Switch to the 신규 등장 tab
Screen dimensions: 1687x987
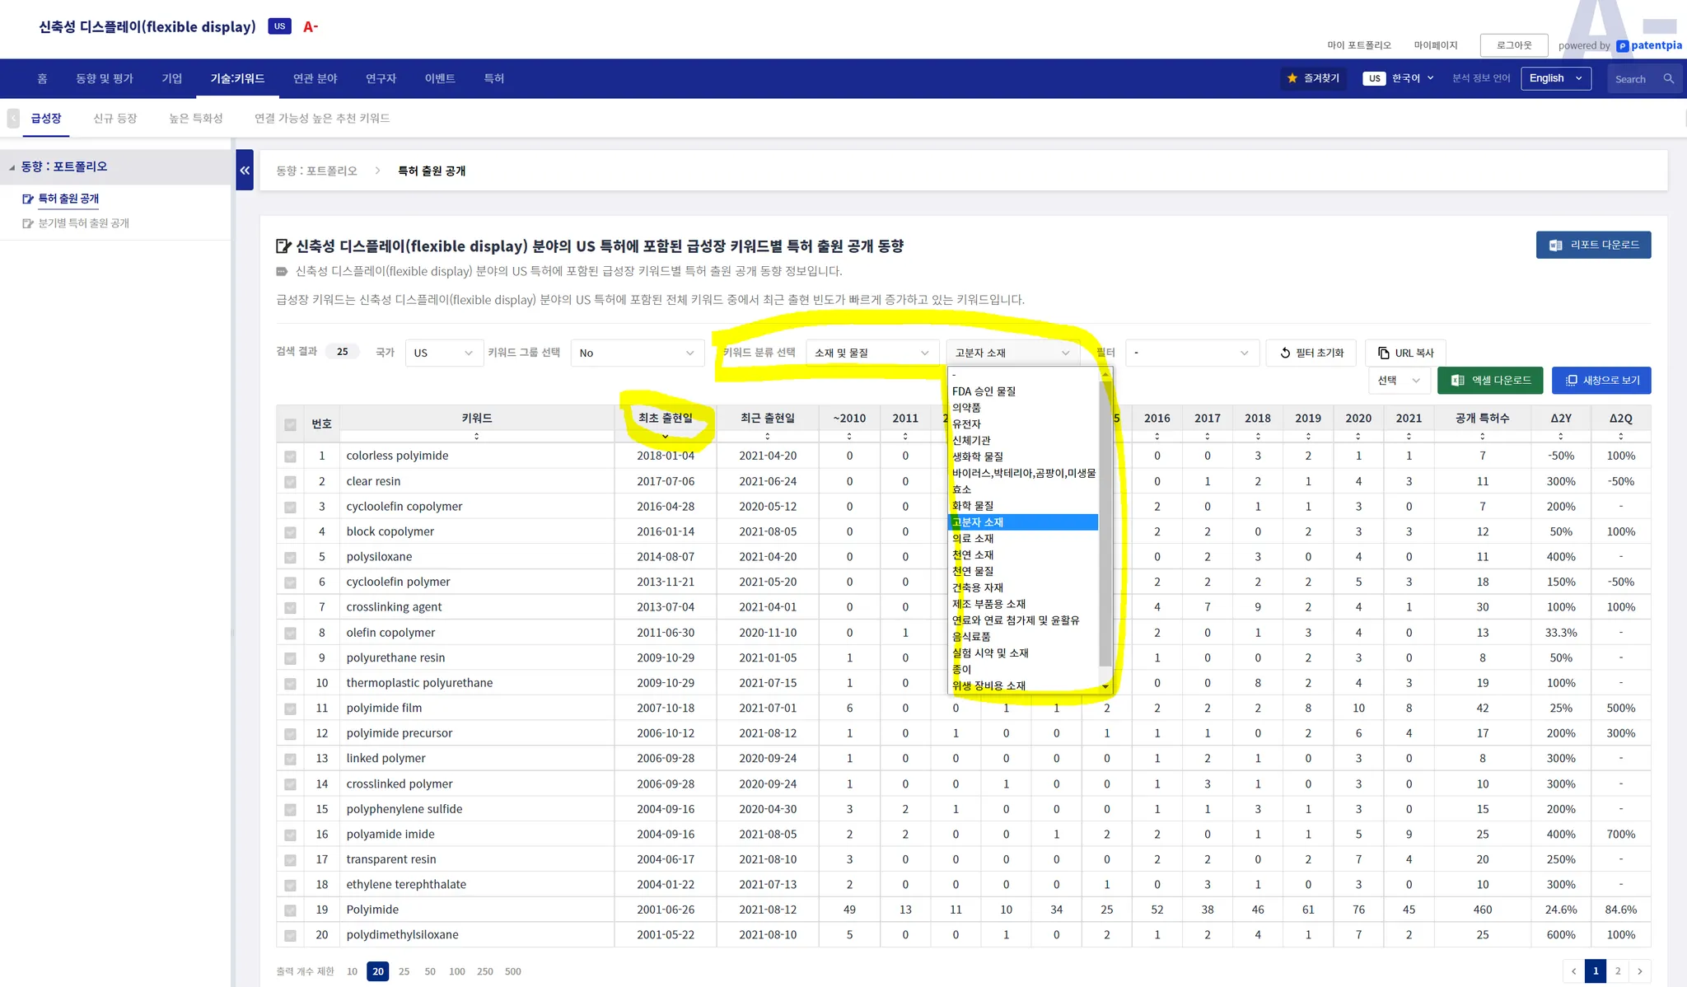click(x=114, y=118)
